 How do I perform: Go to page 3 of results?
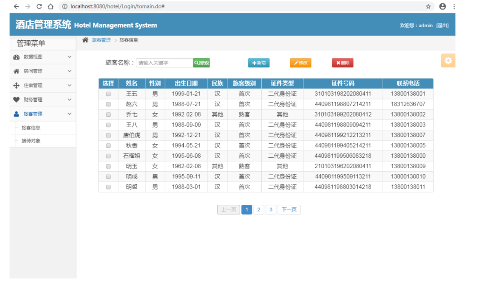(271, 209)
